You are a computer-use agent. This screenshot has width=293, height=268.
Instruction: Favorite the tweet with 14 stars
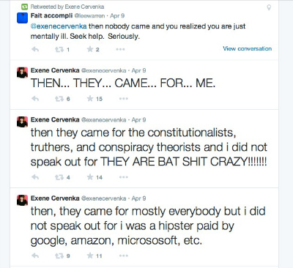tap(90, 177)
